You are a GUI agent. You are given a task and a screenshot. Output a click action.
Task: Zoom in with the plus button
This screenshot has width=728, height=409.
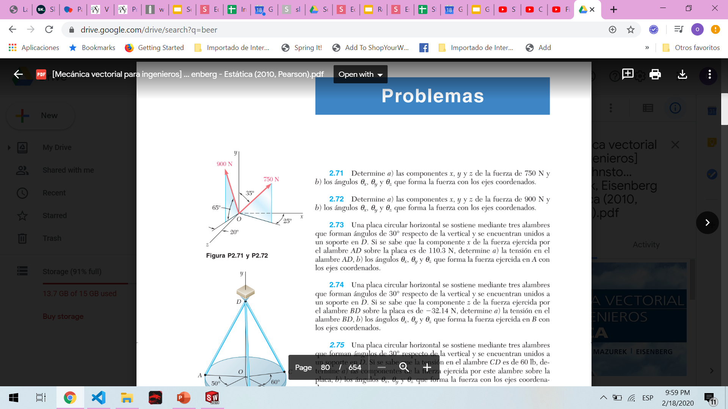tap(427, 367)
